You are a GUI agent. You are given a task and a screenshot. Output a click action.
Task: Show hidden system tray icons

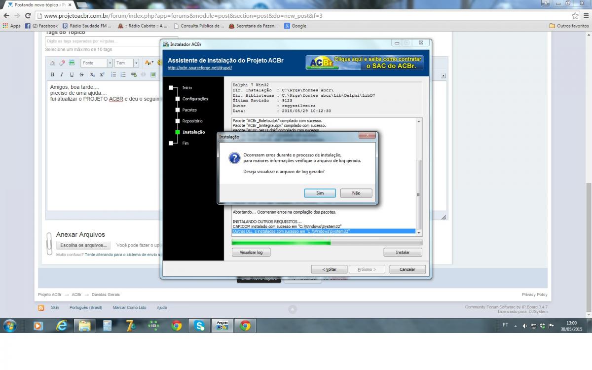coord(516,326)
